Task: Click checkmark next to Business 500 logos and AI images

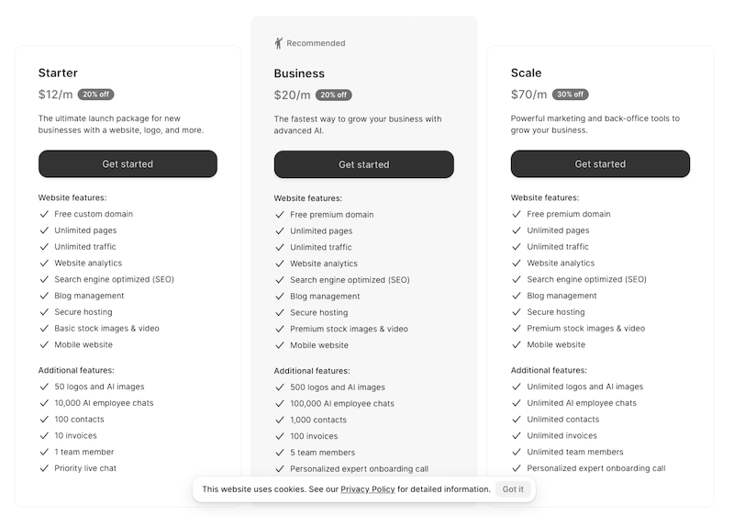Action: (280, 387)
